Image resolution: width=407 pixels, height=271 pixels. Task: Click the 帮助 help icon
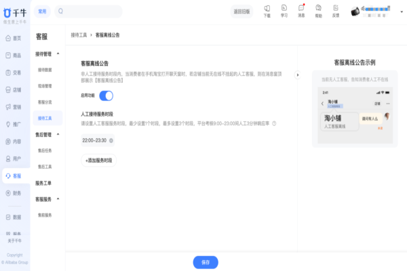pos(319,11)
